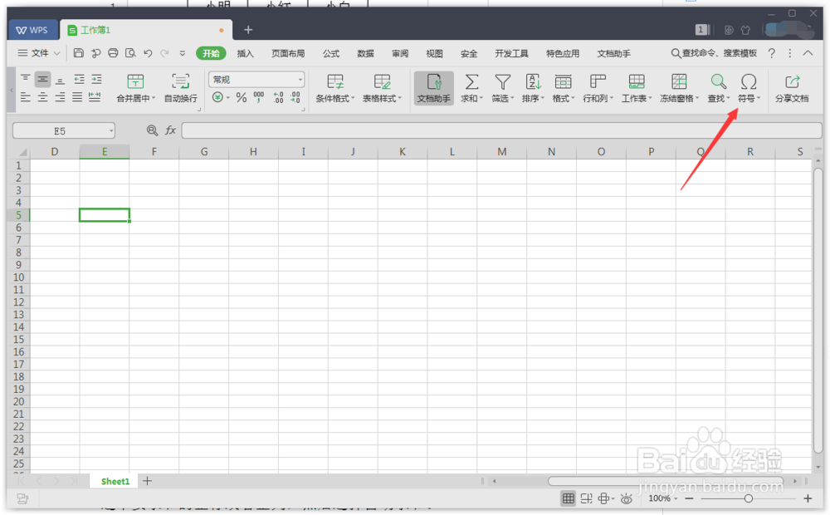The image size is (830, 515).
Task: Add a new document tab with plus
Action: coord(247,30)
